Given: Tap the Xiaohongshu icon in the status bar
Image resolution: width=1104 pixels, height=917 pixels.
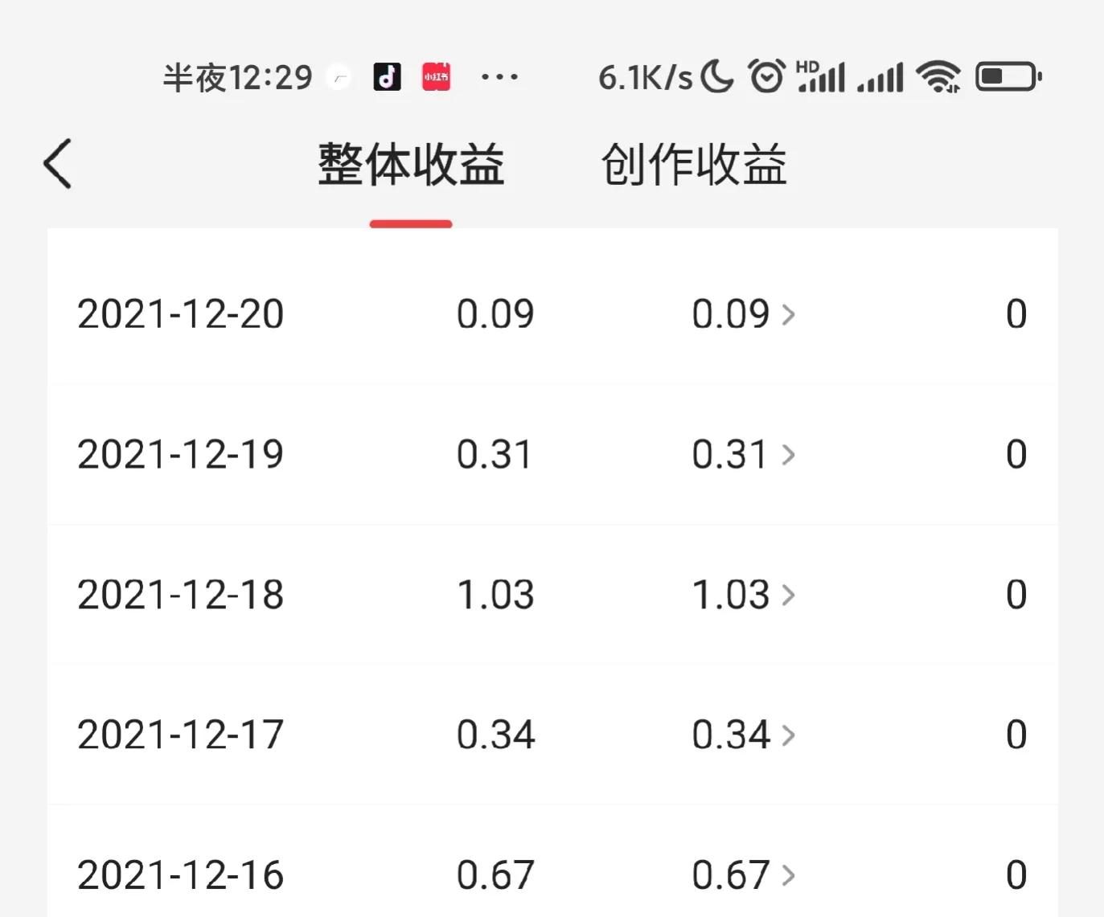Looking at the screenshot, I should (436, 76).
